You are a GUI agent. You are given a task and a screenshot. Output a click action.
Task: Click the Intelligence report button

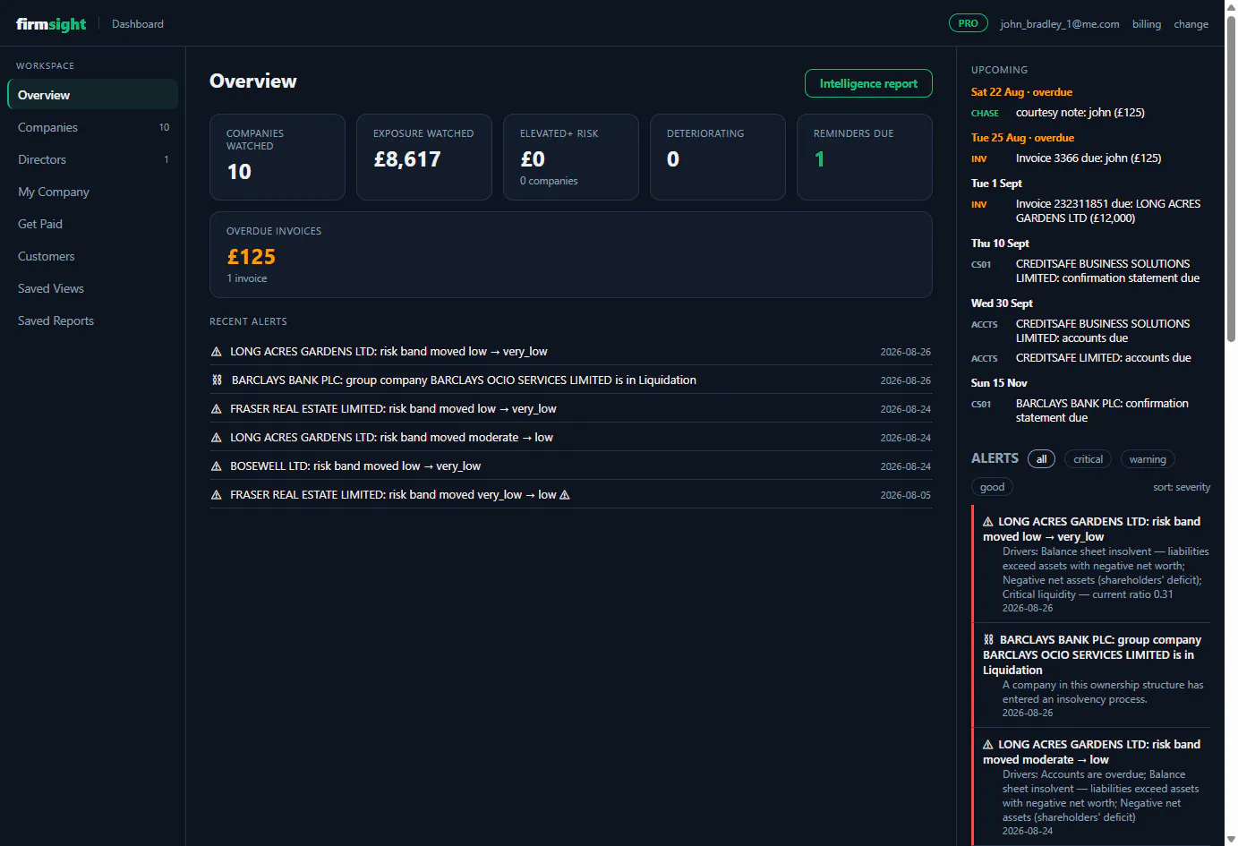click(868, 83)
